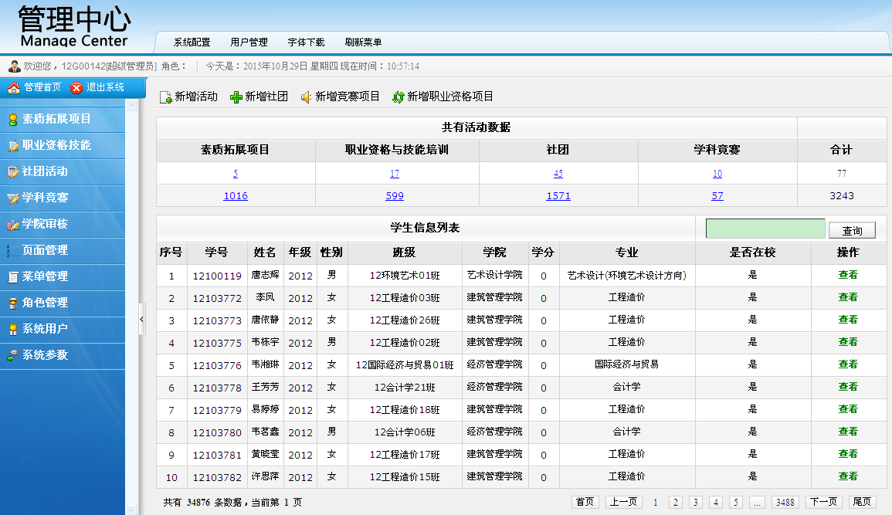The image size is (892, 515).
Task: Click the 学科竞赛 sidebar icon
Action: point(12,198)
